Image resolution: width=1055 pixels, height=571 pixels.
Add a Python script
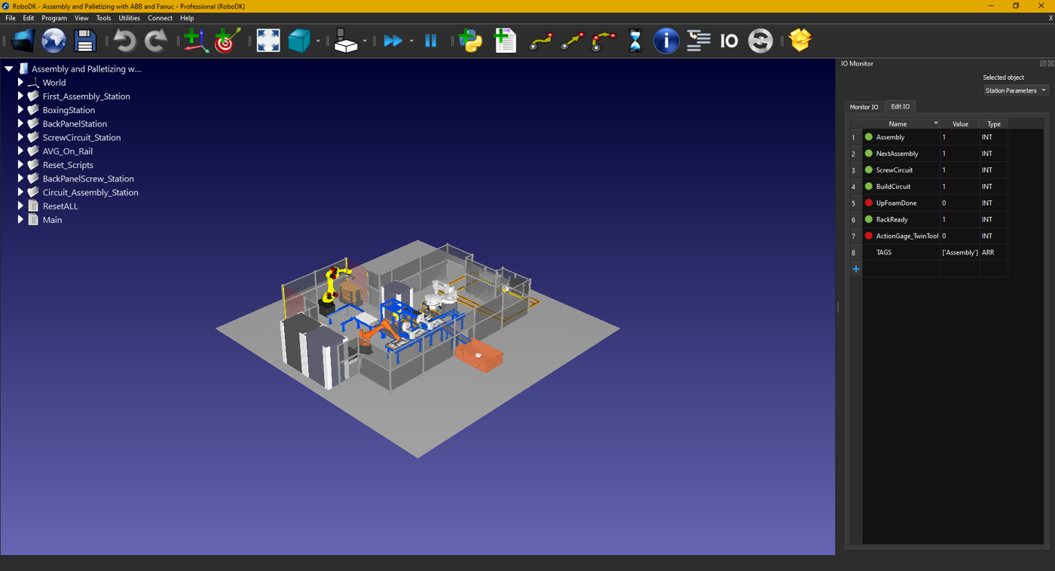click(x=471, y=41)
